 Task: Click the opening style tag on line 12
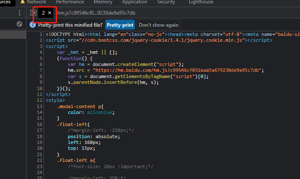(x=55, y=100)
